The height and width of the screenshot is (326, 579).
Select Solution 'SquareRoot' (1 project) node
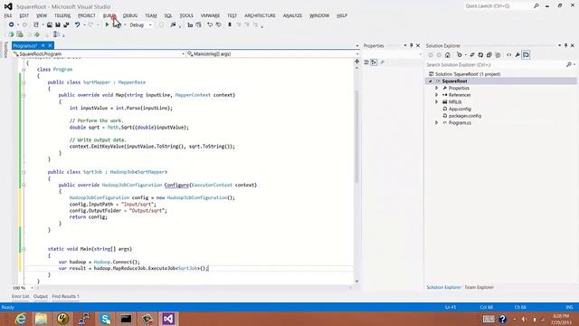(468, 74)
